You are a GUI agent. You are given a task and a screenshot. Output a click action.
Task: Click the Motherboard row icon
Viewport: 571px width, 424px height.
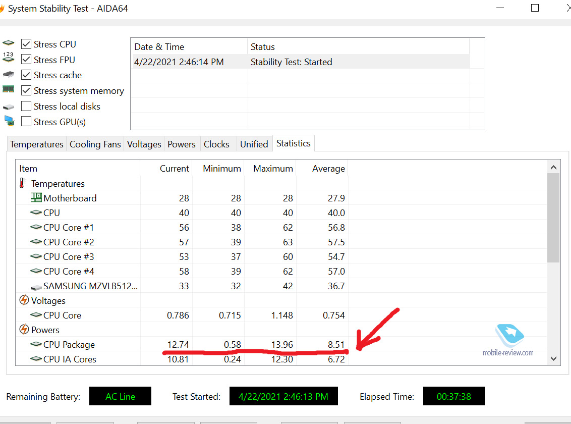(x=36, y=198)
